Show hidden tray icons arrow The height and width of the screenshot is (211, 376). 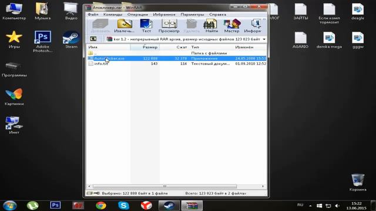click(310, 206)
